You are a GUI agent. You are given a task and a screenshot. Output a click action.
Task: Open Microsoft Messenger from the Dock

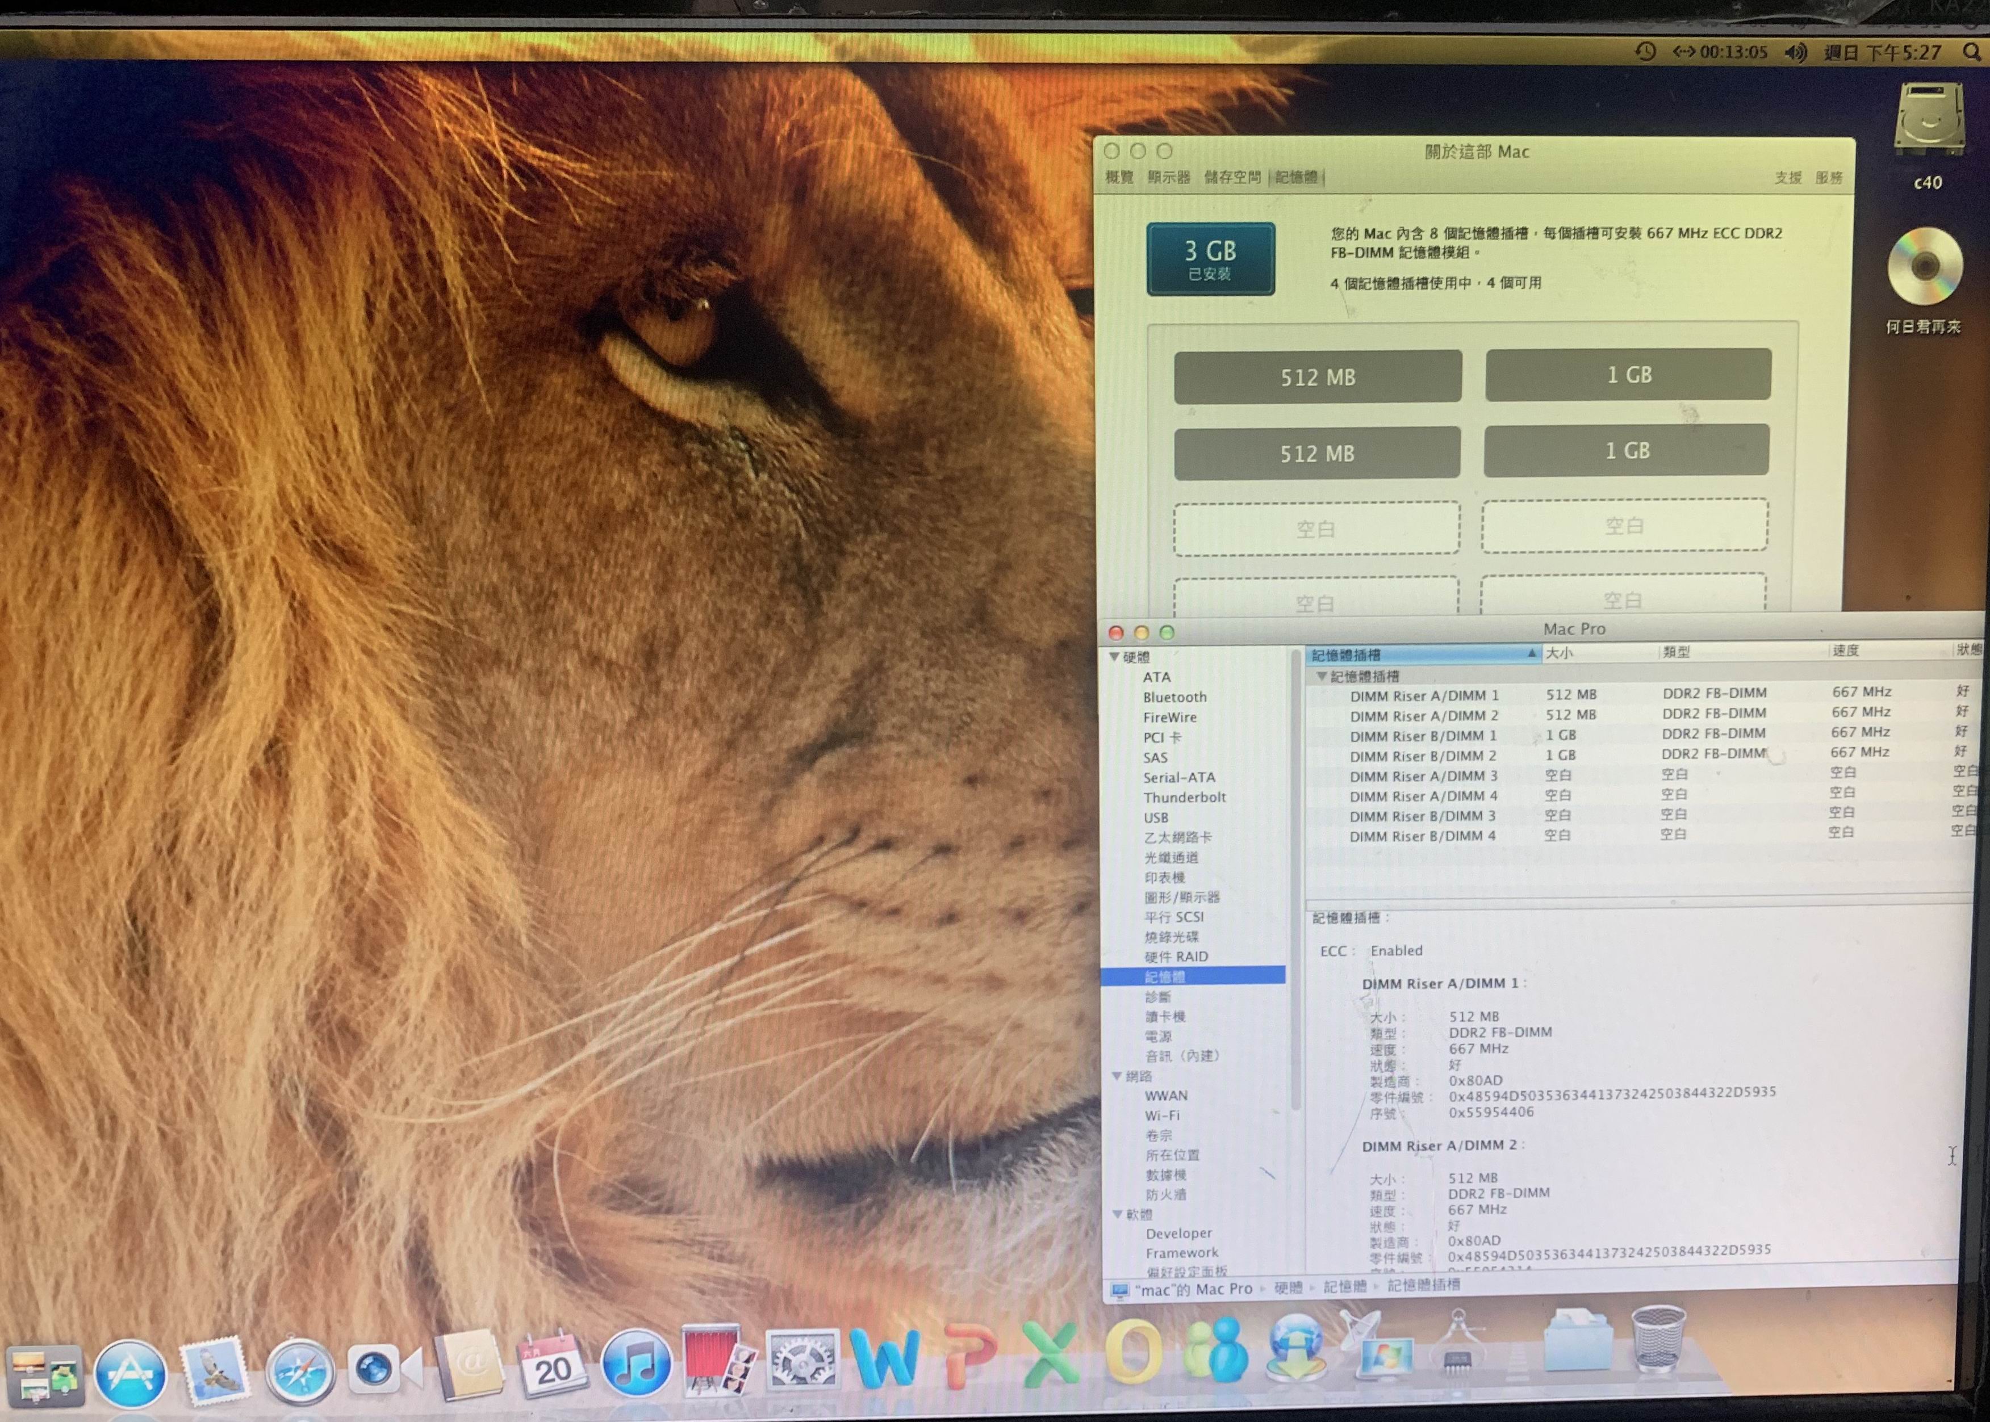pos(1216,1349)
